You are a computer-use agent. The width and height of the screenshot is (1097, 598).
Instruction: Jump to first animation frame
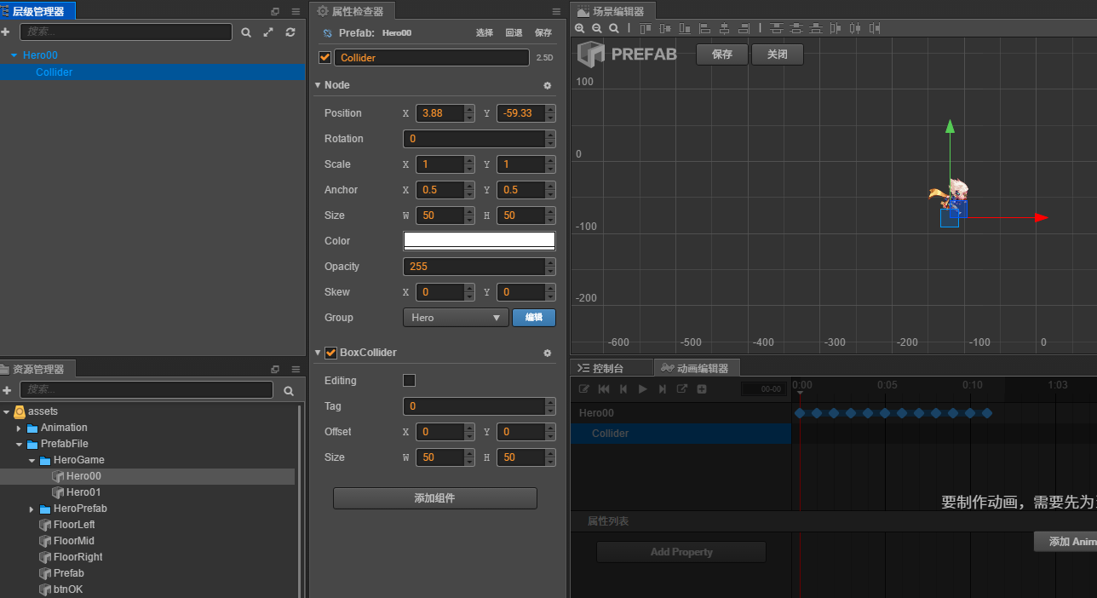click(604, 388)
